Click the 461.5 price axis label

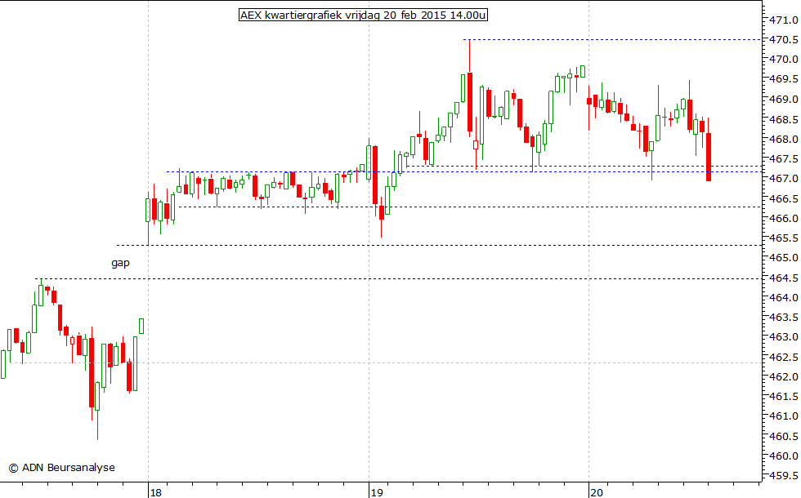tap(784, 397)
